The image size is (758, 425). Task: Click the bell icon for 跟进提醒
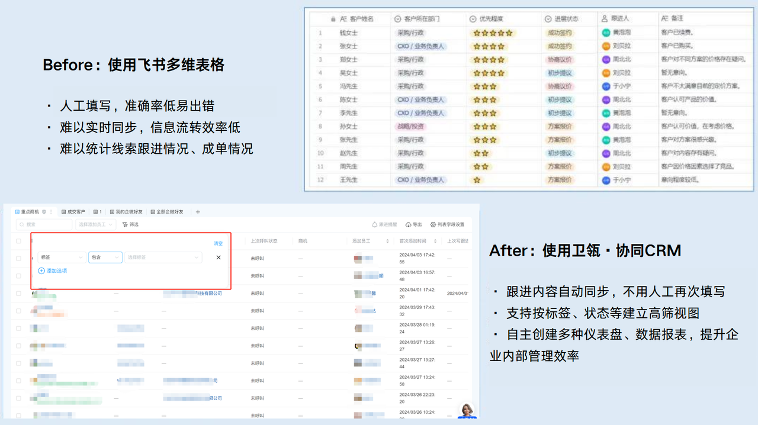point(374,225)
